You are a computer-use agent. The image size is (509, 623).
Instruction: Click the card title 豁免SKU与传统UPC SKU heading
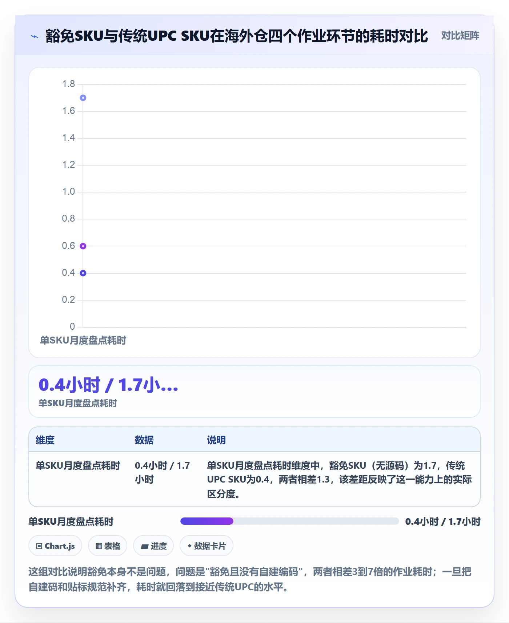[237, 36]
